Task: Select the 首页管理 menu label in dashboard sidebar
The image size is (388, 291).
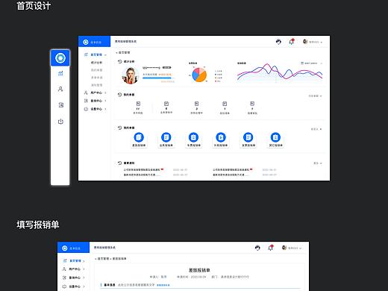Action: point(96,54)
